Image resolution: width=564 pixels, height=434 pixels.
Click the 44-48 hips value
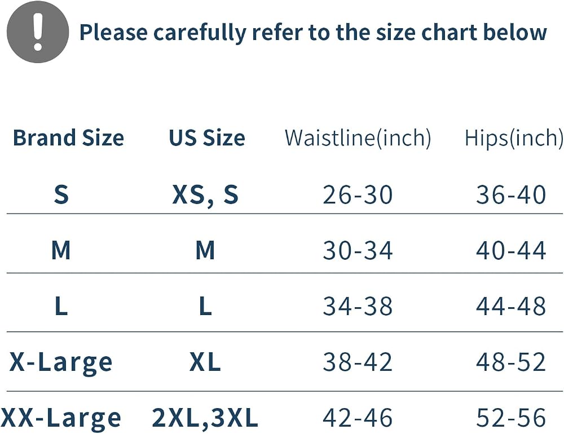[x=511, y=306]
